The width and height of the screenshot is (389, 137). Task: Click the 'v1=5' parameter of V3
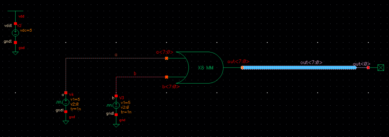point(125,102)
